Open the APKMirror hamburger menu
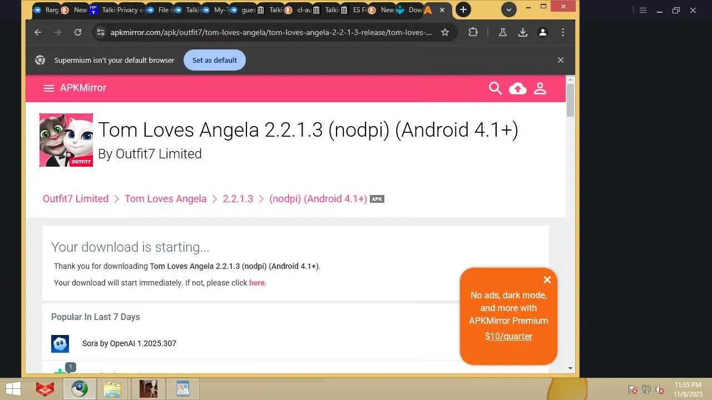 pyautogui.click(x=49, y=88)
